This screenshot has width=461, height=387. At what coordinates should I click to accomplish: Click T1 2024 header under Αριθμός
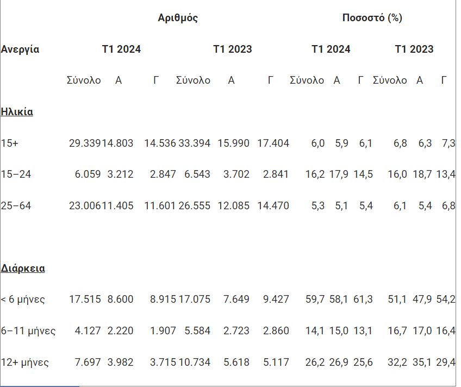click(121, 49)
